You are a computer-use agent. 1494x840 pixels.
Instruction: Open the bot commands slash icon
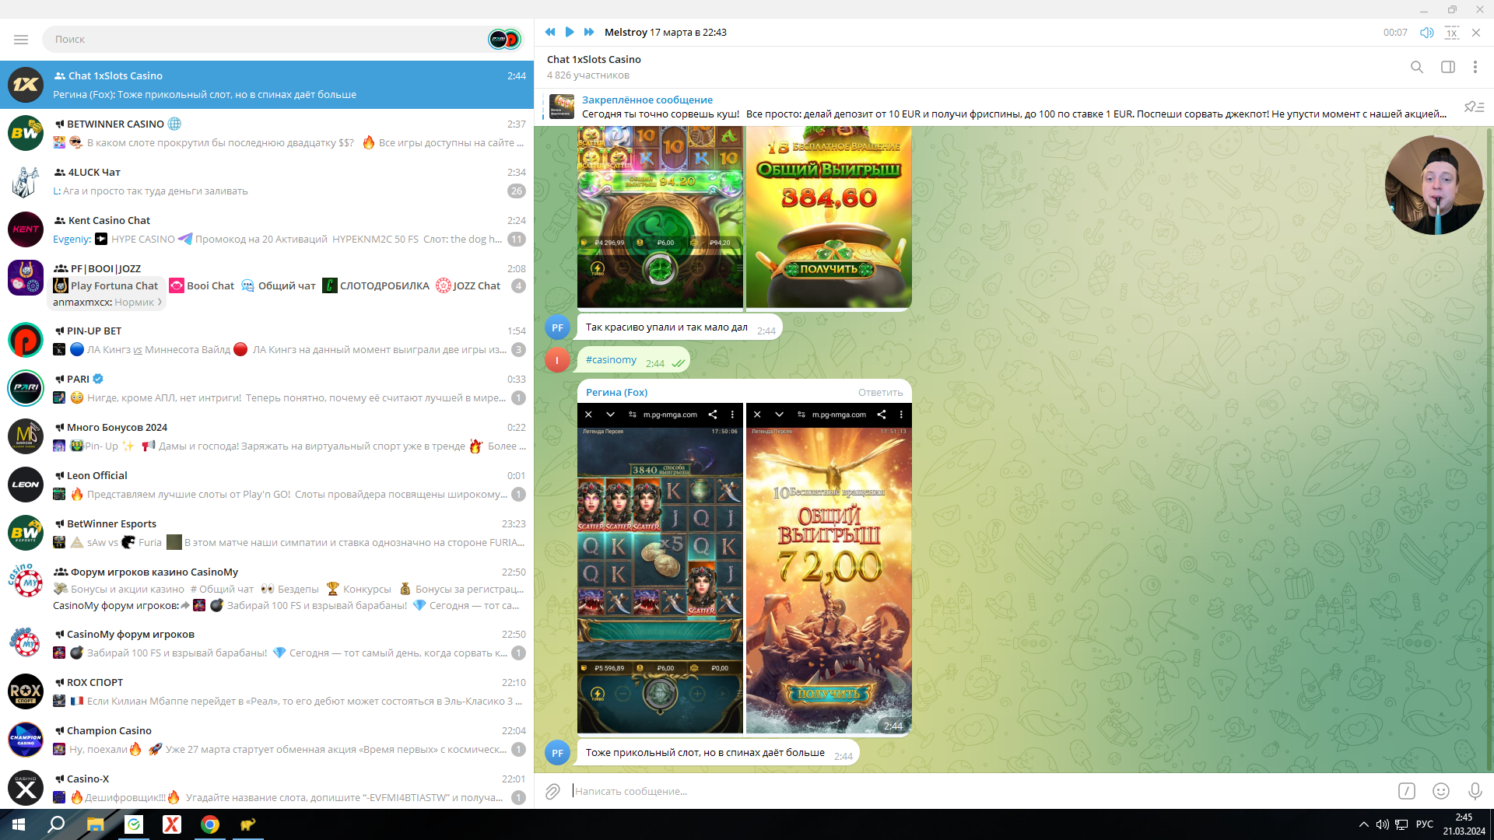[1407, 791]
